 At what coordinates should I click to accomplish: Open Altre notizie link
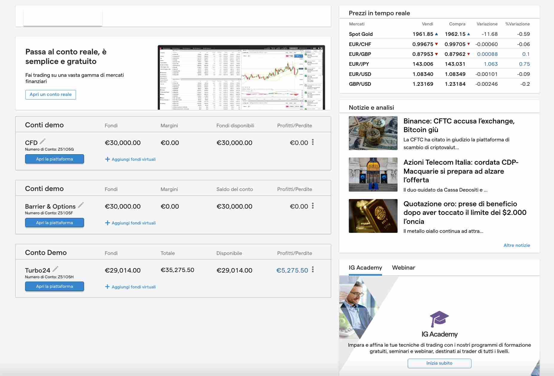[x=517, y=245]
